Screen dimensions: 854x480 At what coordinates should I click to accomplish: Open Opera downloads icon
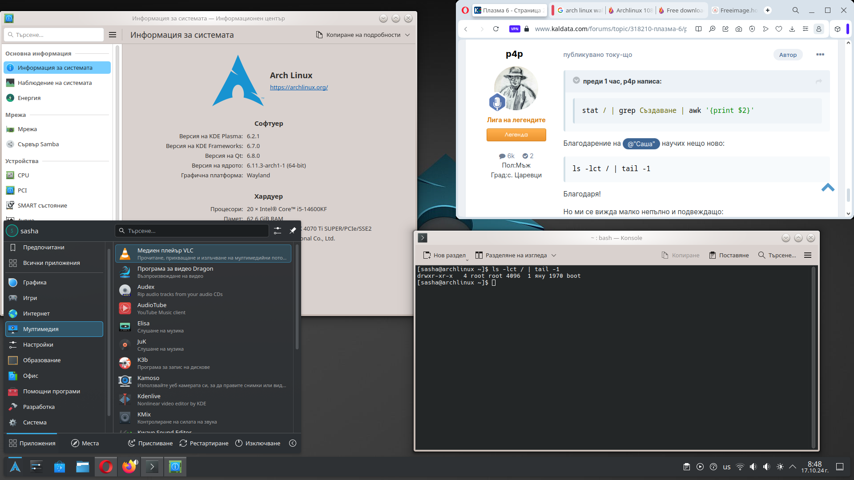point(792,29)
